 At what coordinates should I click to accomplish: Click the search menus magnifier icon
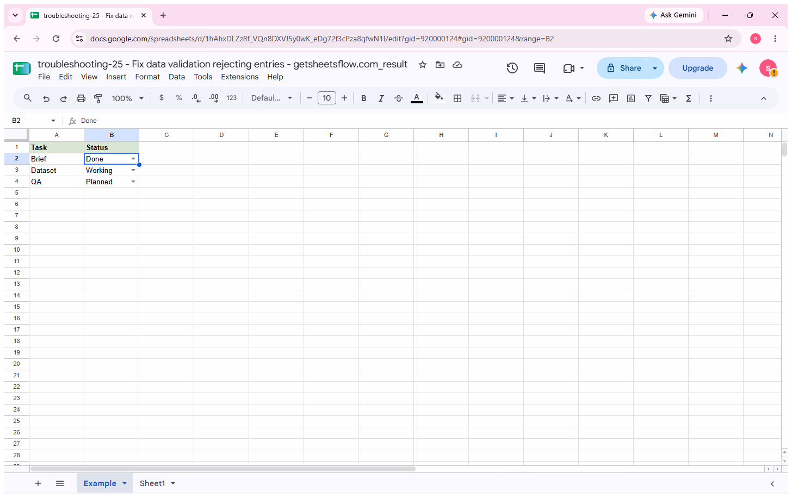(27, 98)
